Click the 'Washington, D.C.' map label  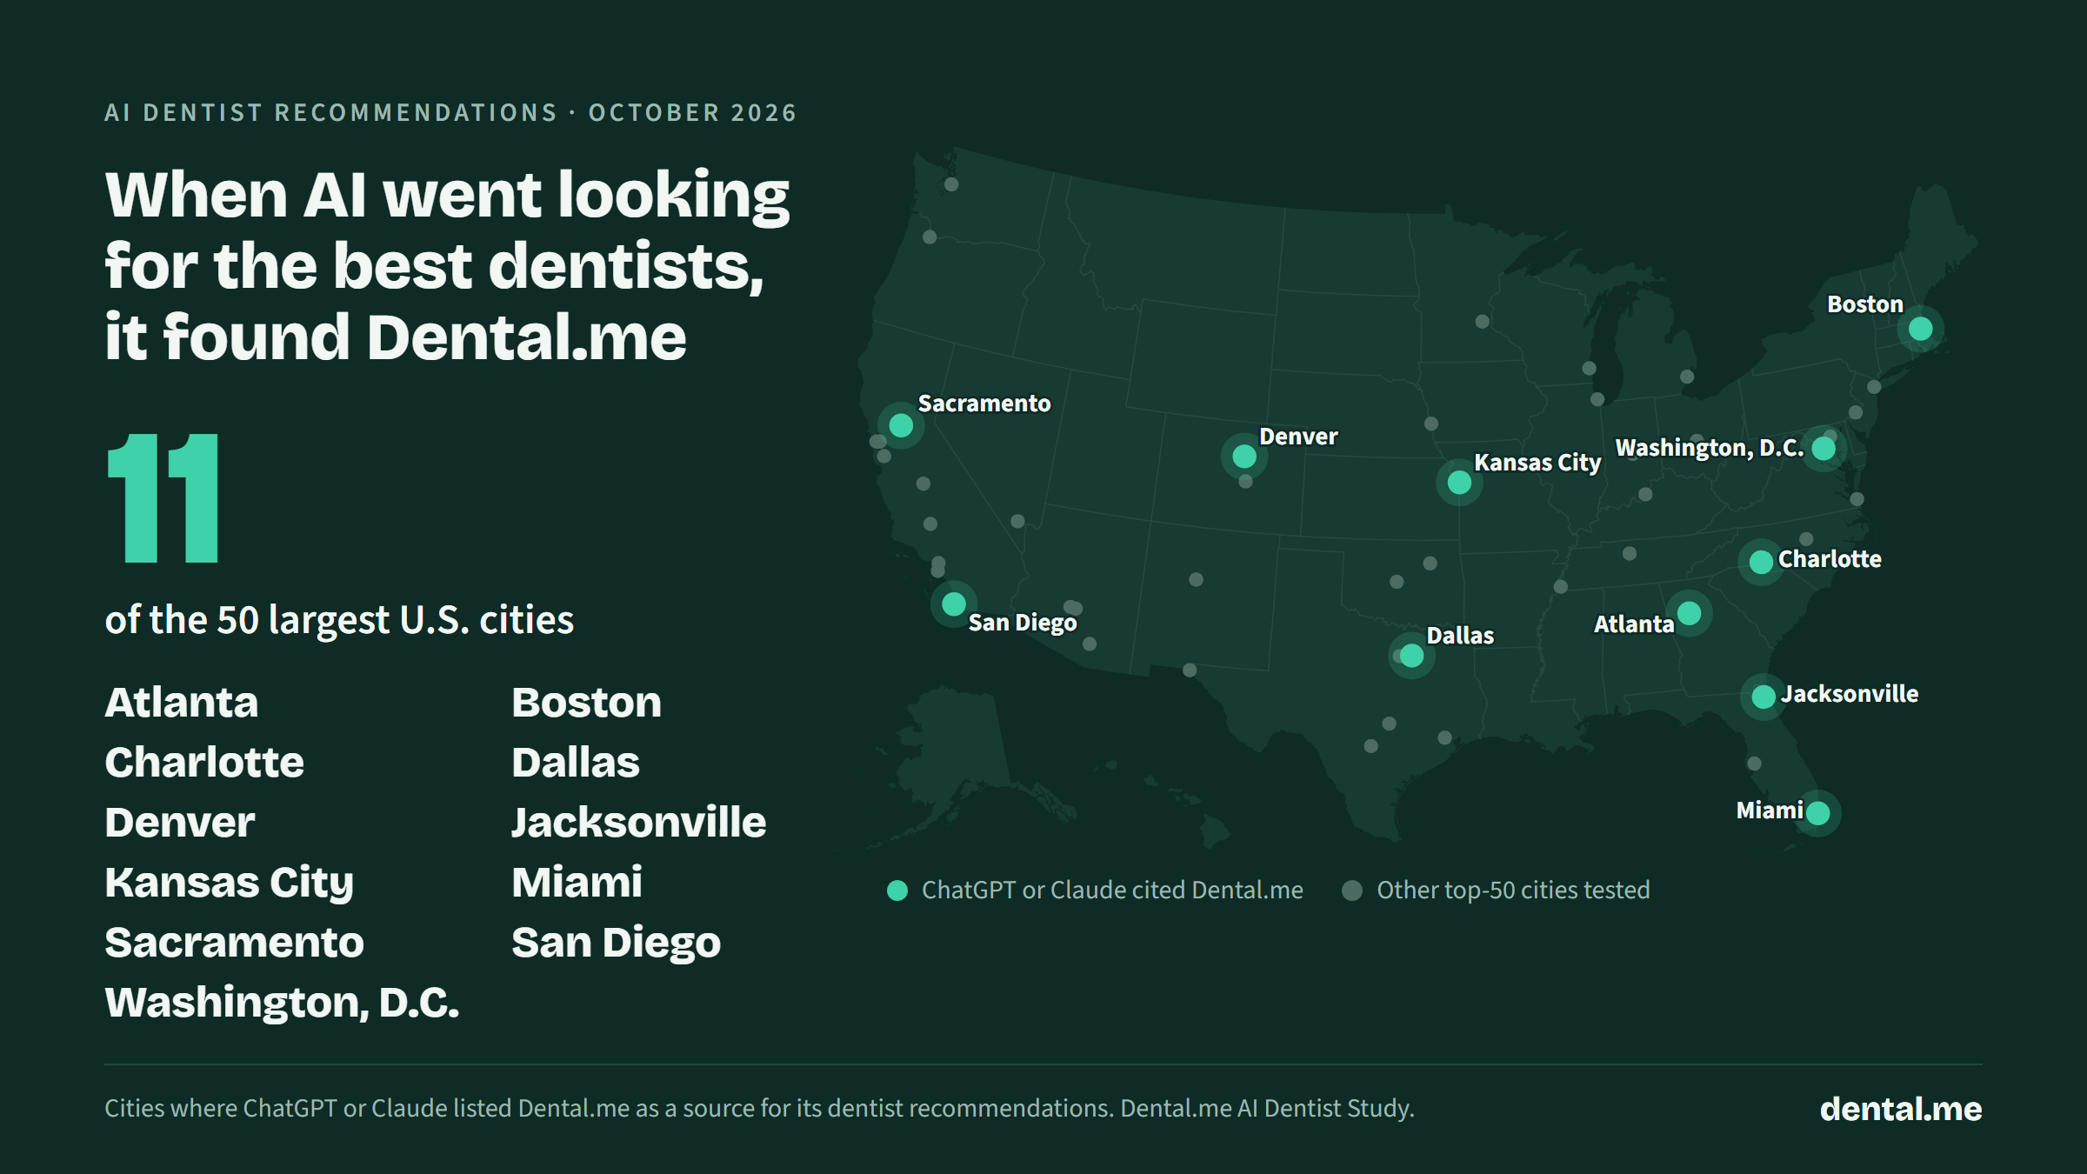(1710, 448)
